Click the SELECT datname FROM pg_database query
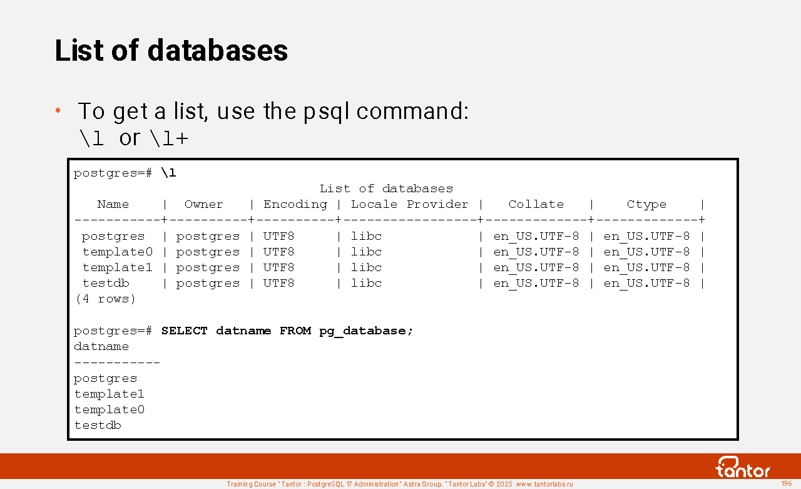801x489 pixels. click(x=287, y=331)
